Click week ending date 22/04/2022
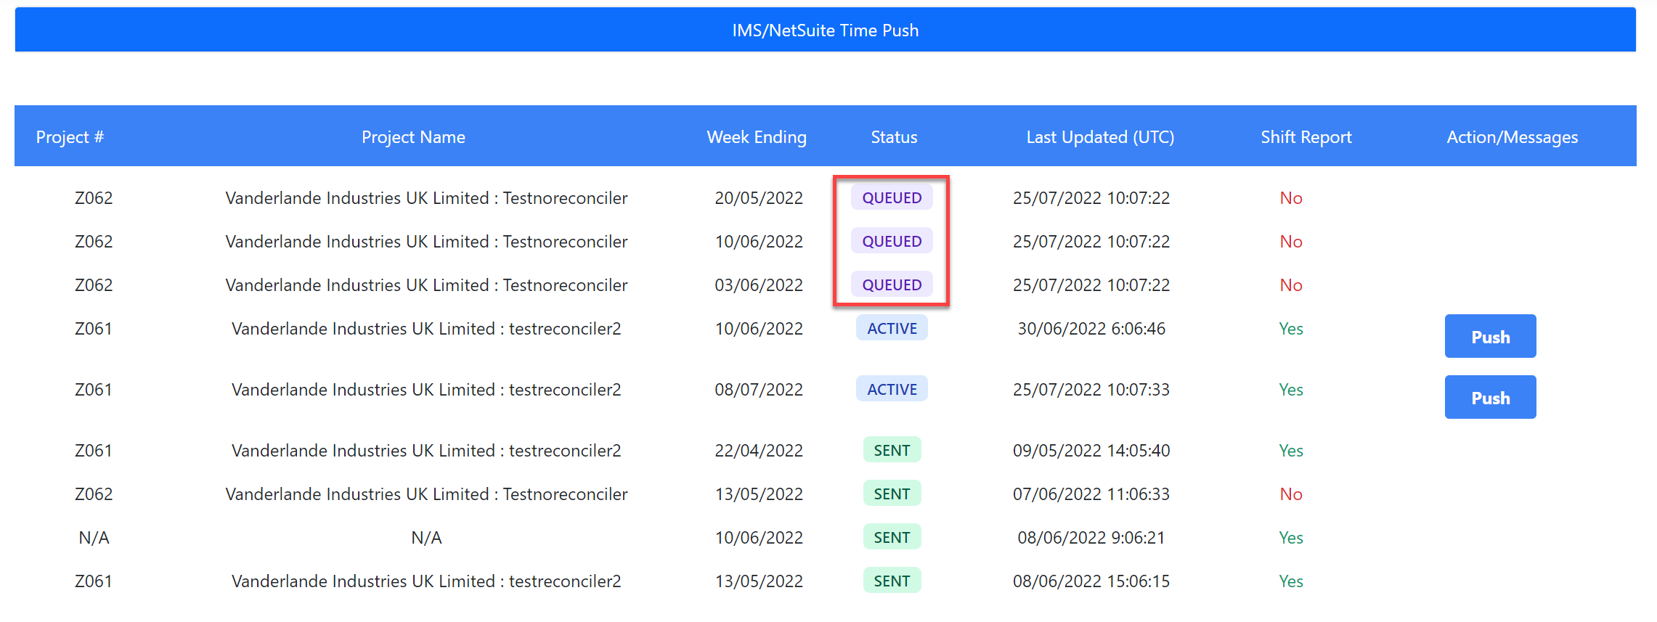 point(759,451)
